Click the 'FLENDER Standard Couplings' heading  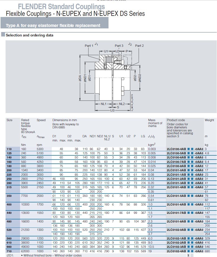(x=61, y=7)
